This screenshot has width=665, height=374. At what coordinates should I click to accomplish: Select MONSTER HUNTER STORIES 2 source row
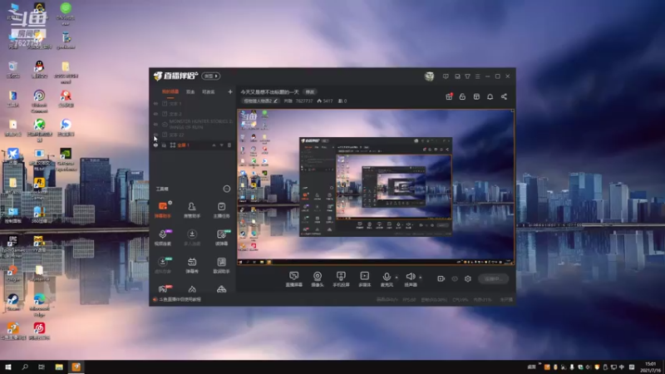193,124
